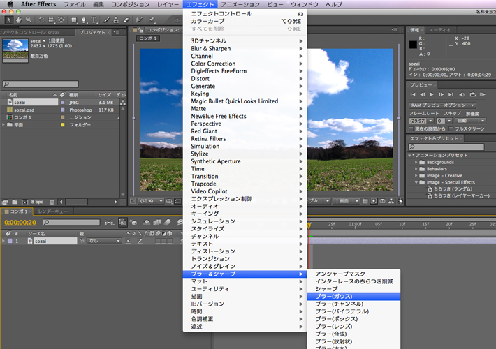Viewport: 496px width, 349px height.
Task: Select the Eraser tool
Action: 126,20
